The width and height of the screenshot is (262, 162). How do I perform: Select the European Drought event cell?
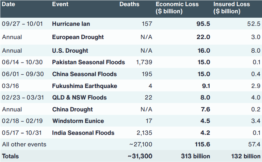pos(78,37)
